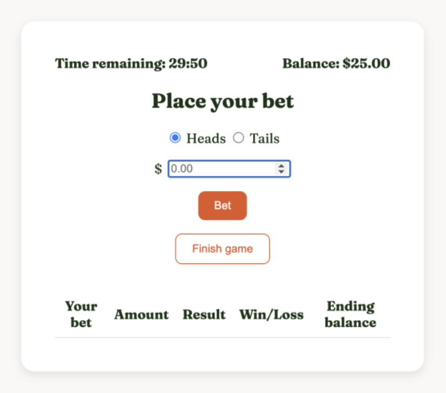Screen dimensions: 446x393
Task: Click the "Result" column header
Action: [204, 315]
